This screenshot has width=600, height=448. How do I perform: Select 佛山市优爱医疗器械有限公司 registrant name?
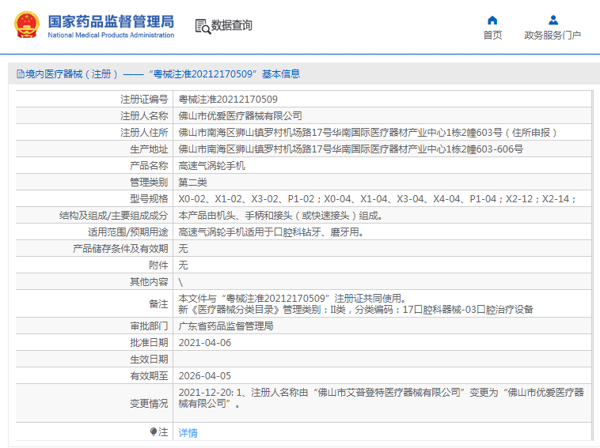click(x=241, y=115)
